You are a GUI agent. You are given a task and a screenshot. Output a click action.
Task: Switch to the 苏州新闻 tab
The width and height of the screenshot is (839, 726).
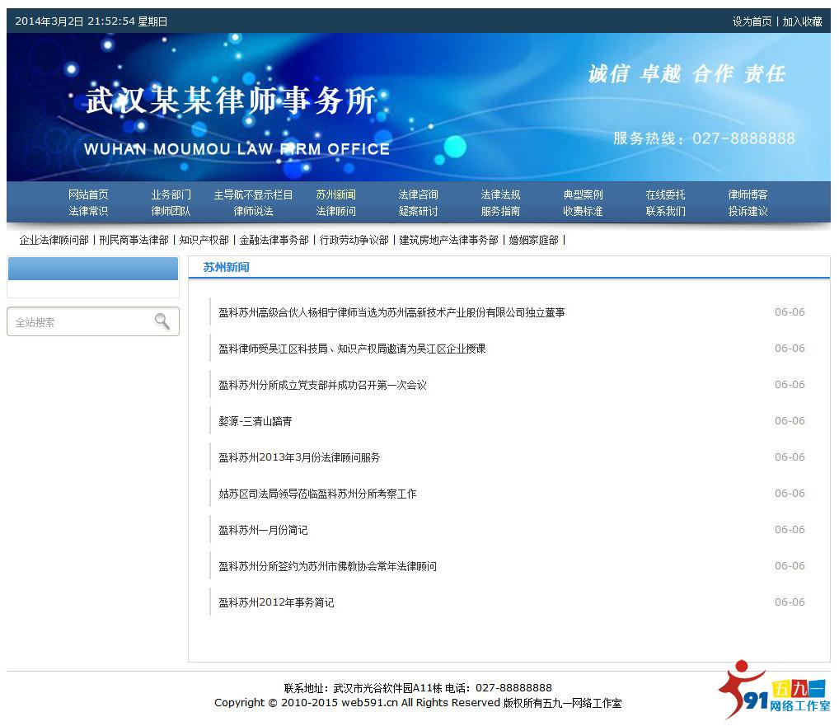tap(335, 194)
